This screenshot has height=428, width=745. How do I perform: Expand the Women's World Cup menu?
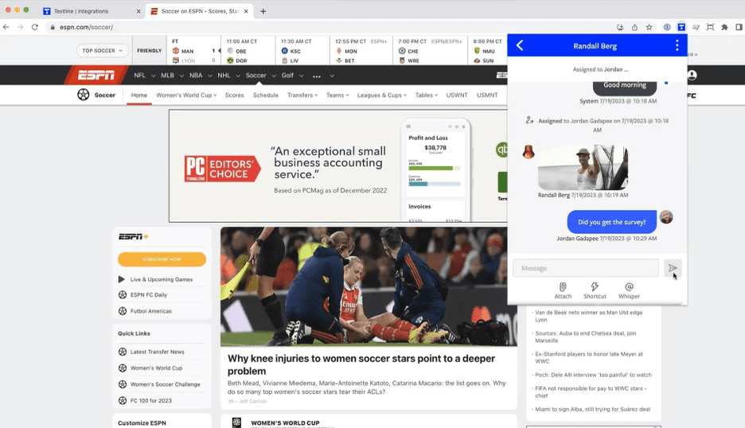coord(187,95)
